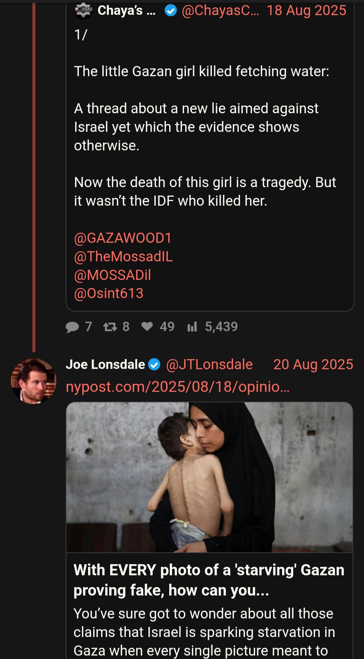Click the 20 Aug 2025 timestamp
This screenshot has width=364, height=659.
(313, 365)
